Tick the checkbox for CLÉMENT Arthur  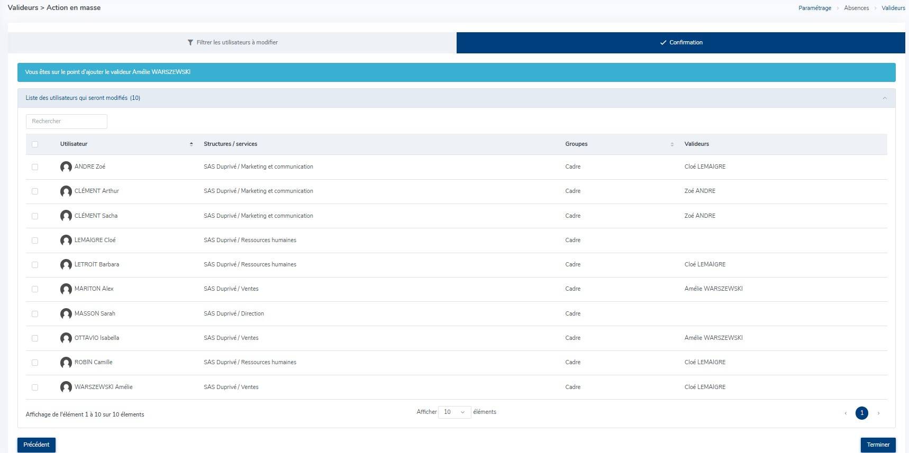click(35, 191)
